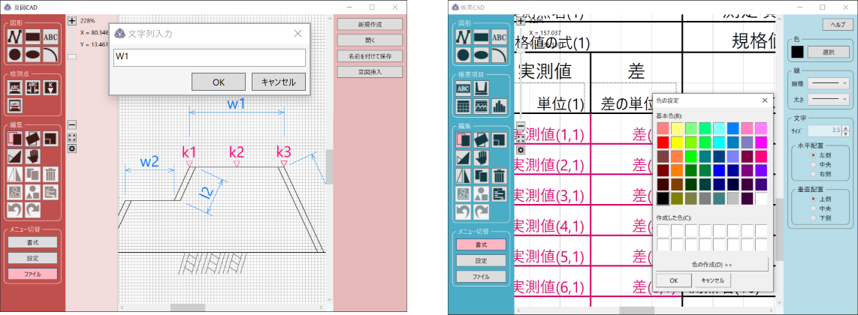Click the undo arrow in 帳票CAD
The width and height of the screenshot is (858, 315).
[463, 211]
